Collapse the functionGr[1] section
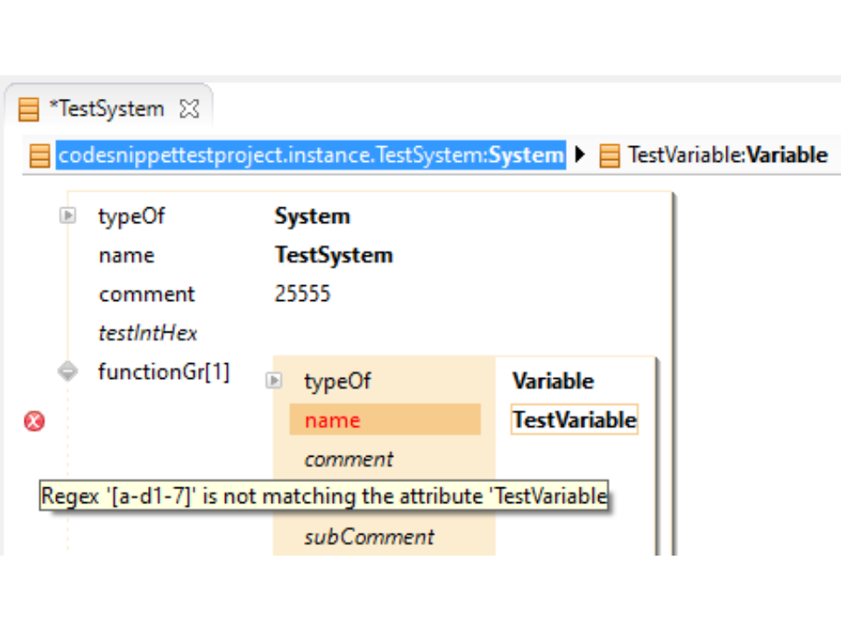Viewport: 841px width, 630px height. point(67,372)
